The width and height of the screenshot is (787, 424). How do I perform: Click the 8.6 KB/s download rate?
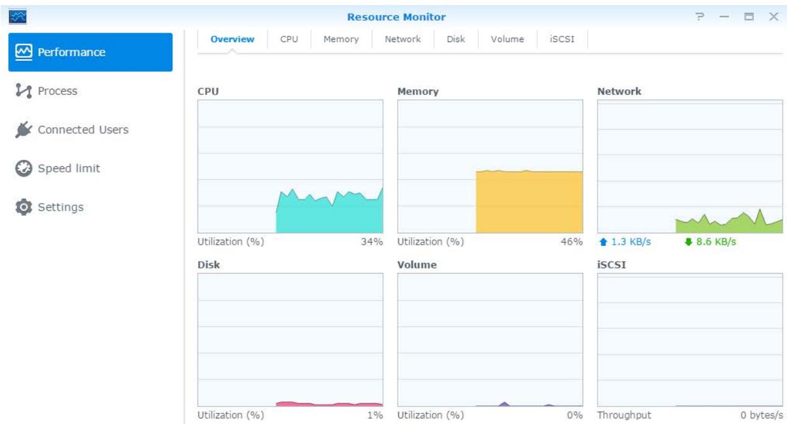click(716, 242)
